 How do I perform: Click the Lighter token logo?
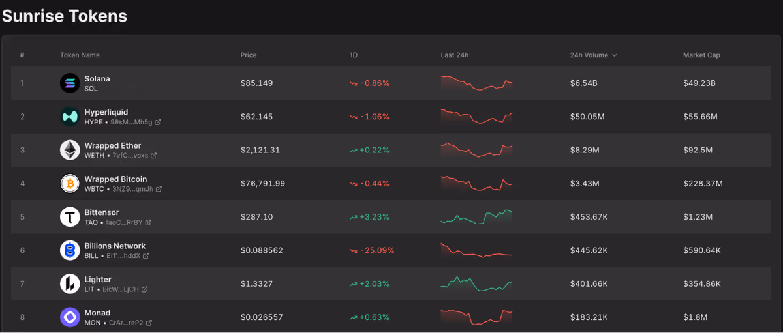point(70,283)
